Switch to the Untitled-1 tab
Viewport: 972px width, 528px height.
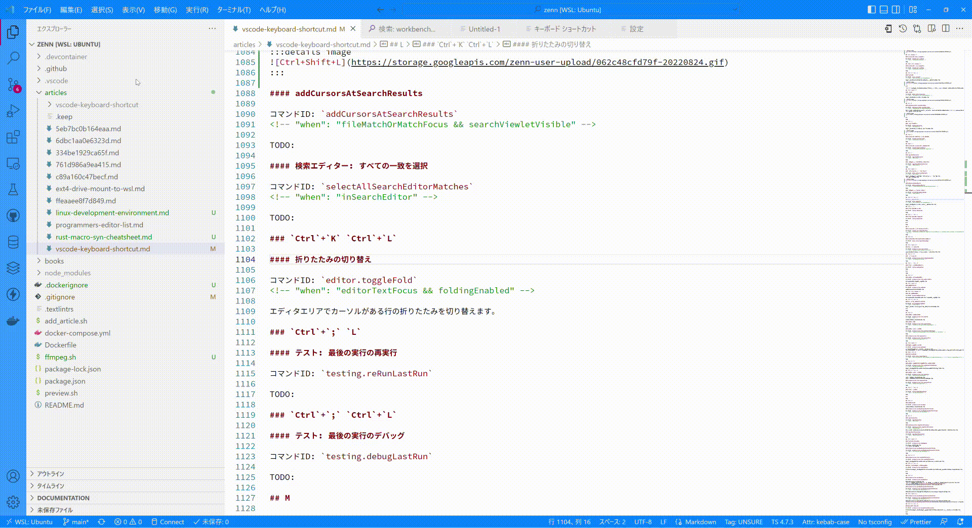pos(484,29)
